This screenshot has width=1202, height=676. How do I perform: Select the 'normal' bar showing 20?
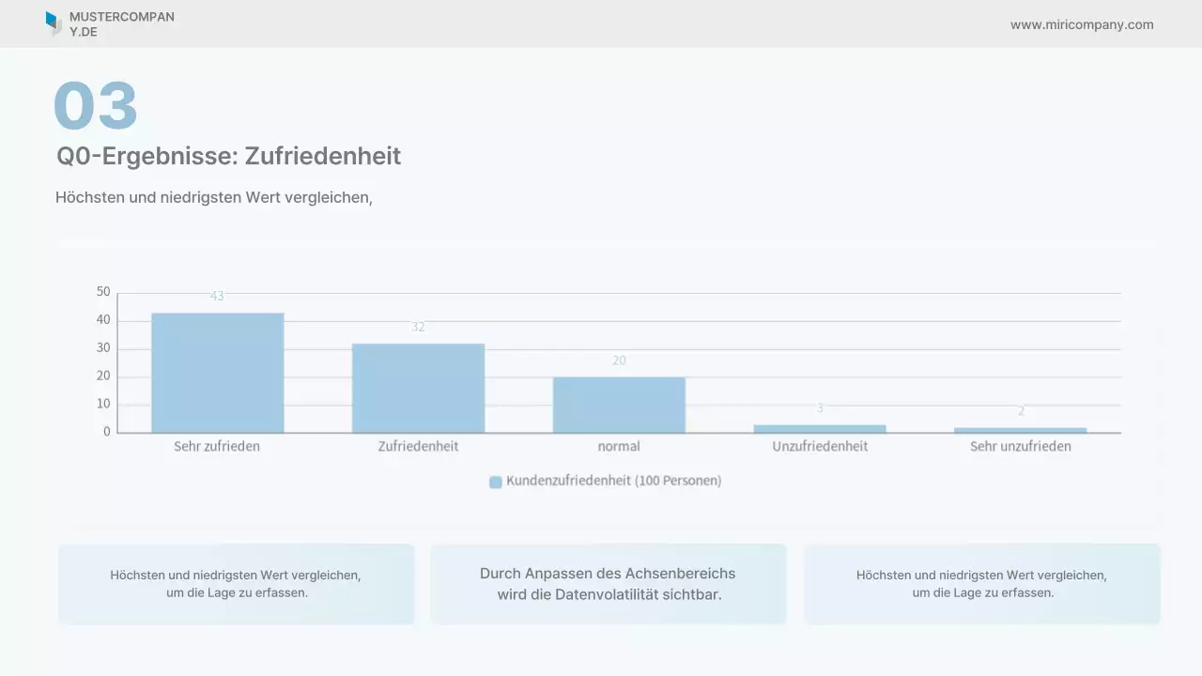pyautogui.click(x=619, y=404)
